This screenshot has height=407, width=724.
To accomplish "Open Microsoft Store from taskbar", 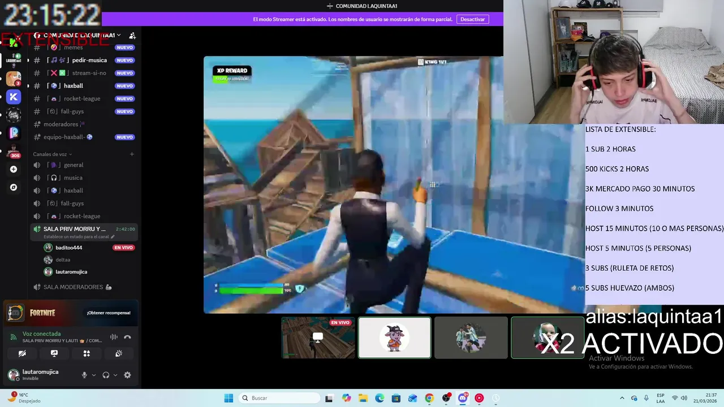I will point(396,398).
